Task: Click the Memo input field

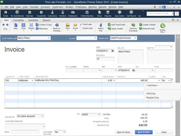Action: [x=25, y=132]
